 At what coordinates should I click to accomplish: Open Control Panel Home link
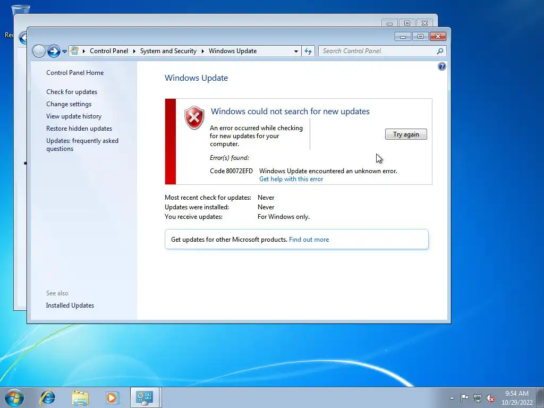75,72
